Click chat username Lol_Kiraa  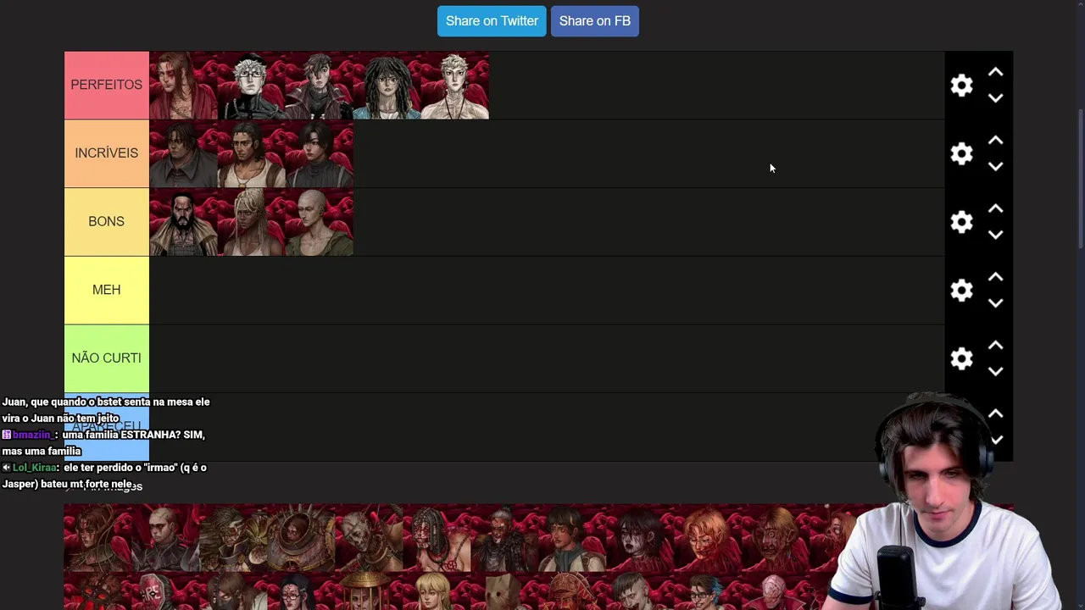[35, 468]
